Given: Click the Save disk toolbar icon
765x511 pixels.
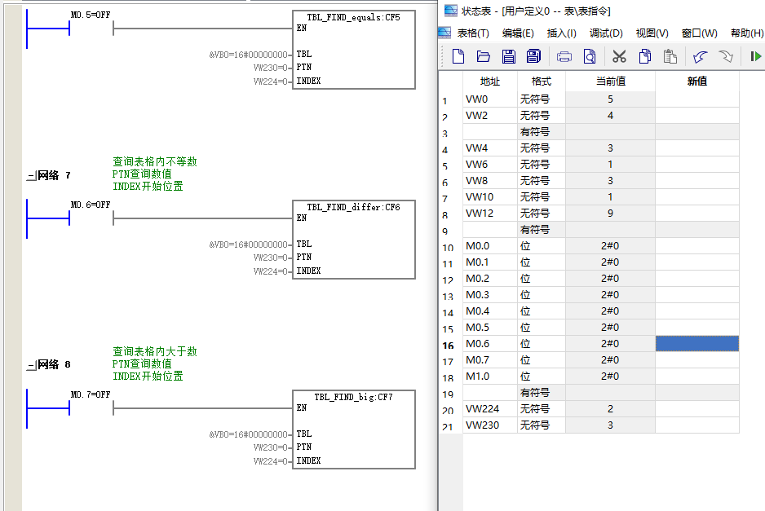Looking at the screenshot, I should [x=508, y=56].
